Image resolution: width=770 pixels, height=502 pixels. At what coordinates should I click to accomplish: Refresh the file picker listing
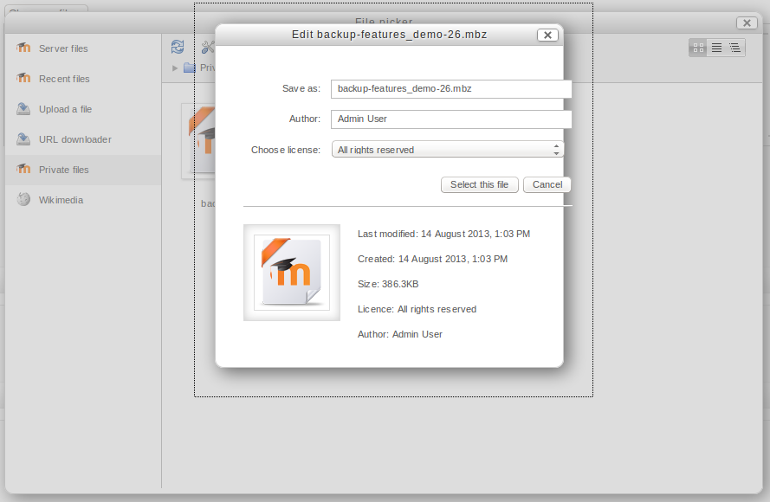pos(178,47)
